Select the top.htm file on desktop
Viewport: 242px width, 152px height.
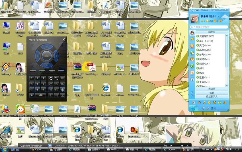pyautogui.click(x=106, y=90)
